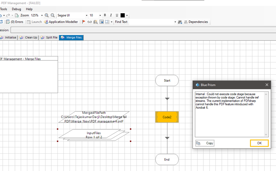Select the InputFiles collection stage
The image size is (276, 171).
pos(94,135)
